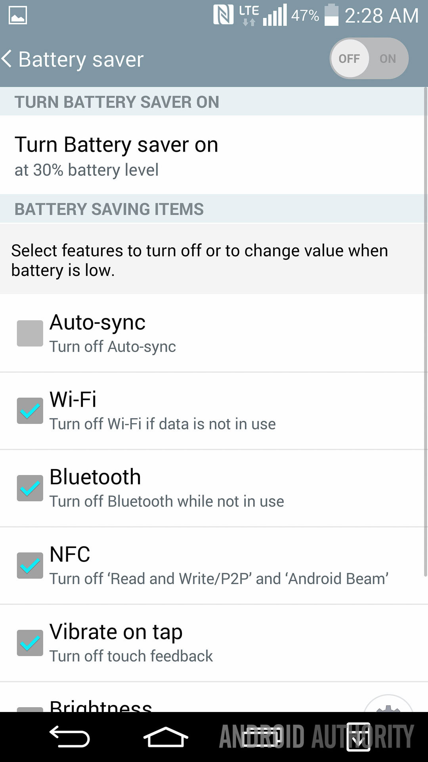Open Turn Battery saver on level setting
This screenshot has width=428, height=762.
click(116, 156)
